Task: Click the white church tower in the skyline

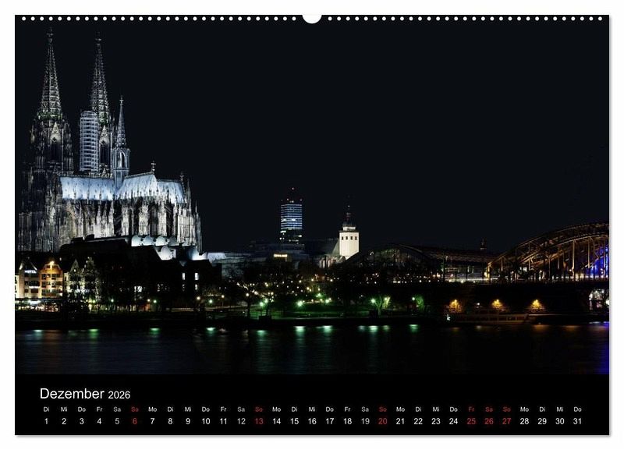Action: coord(349,239)
